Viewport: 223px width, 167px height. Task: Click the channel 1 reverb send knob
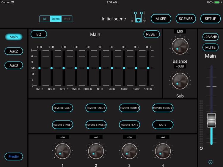pos(62,151)
